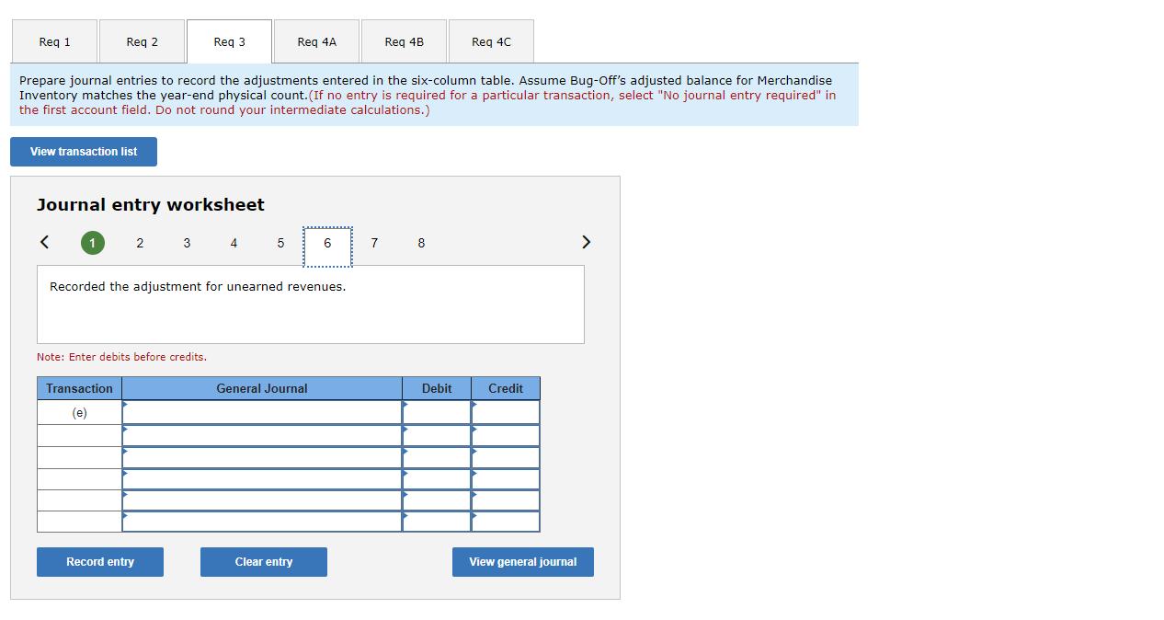The width and height of the screenshot is (1164, 620).
Task: Open General Journal account dropdown for row (e)
Action: [x=262, y=412]
